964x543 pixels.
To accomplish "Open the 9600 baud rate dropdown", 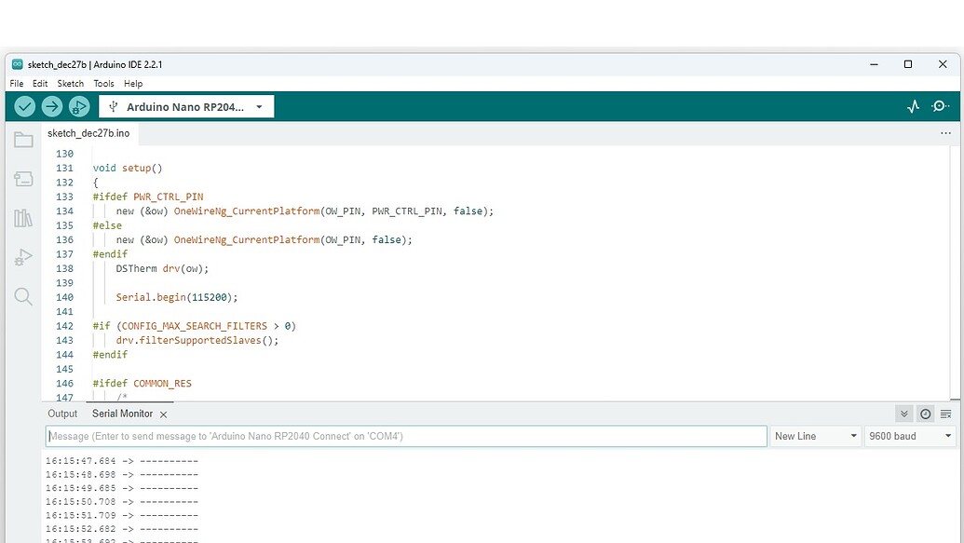I will pyautogui.click(x=908, y=435).
